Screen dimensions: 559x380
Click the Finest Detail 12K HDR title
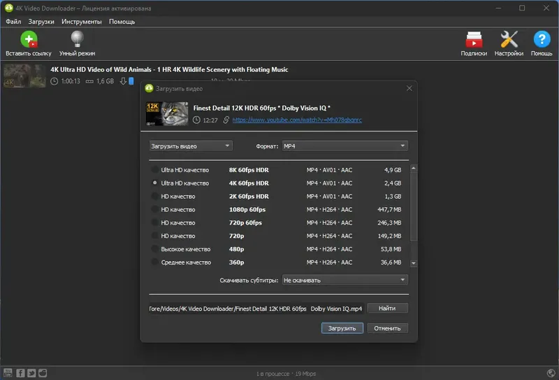261,108
